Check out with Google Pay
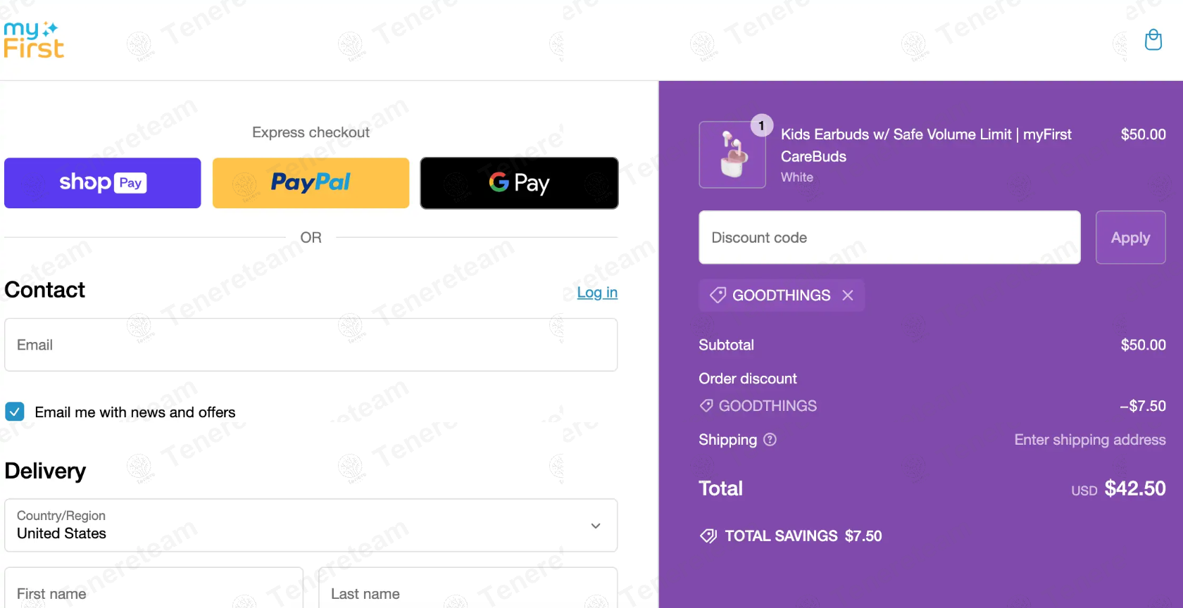 coord(519,183)
